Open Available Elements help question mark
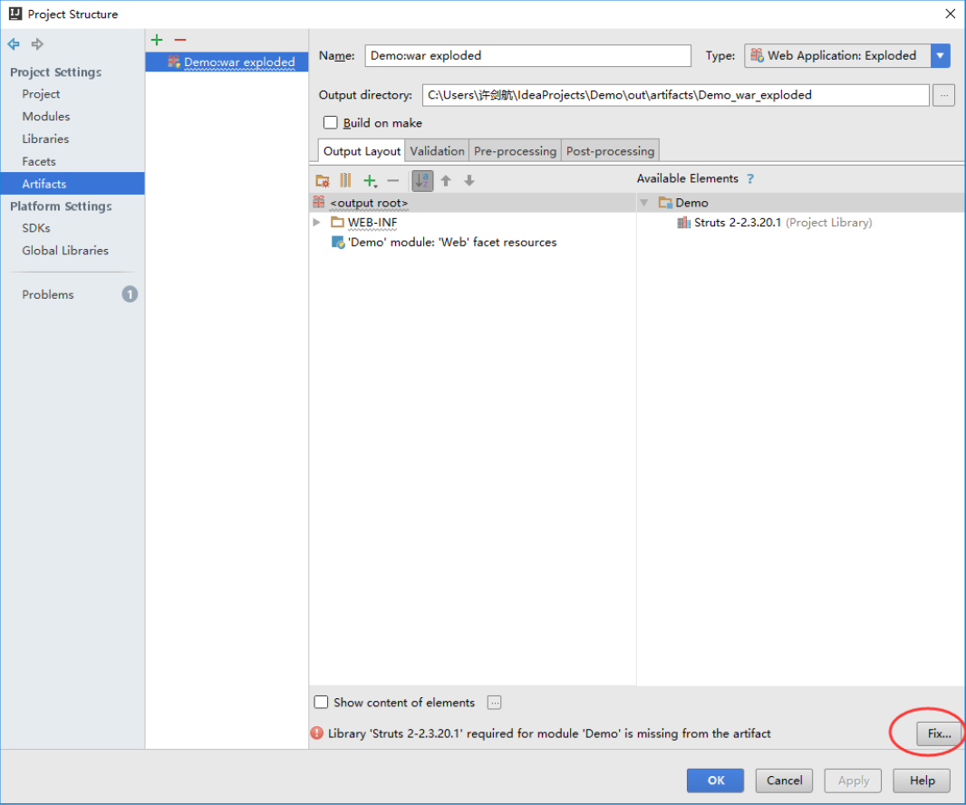Viewport: 966px width, 805px height. (749, 178)
